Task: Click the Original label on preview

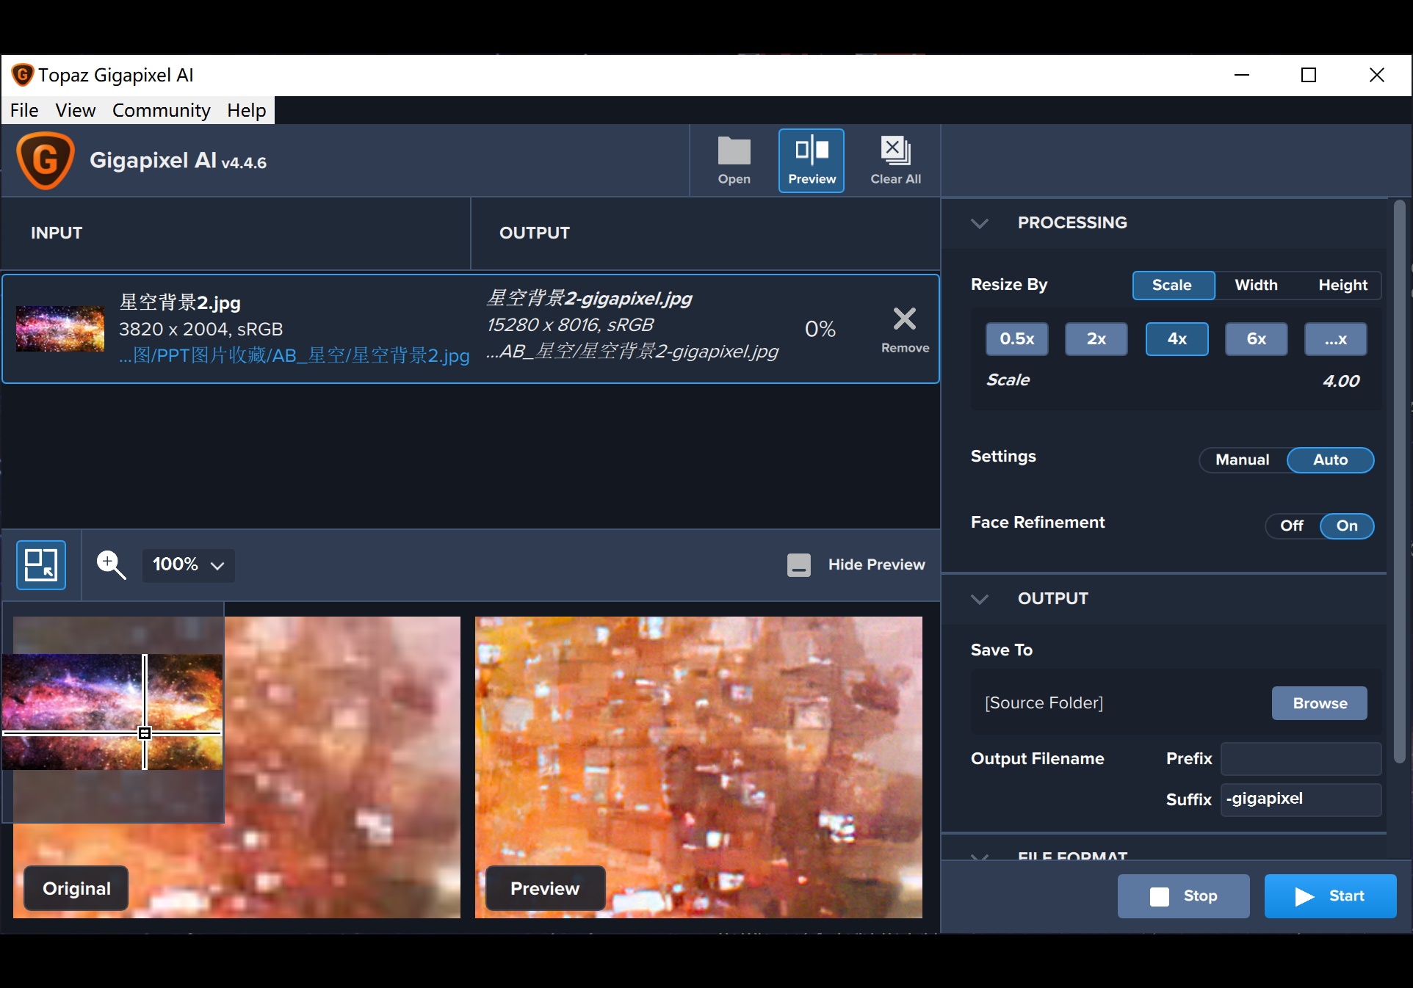Action: pyautogui.click(x=76, y=889)
